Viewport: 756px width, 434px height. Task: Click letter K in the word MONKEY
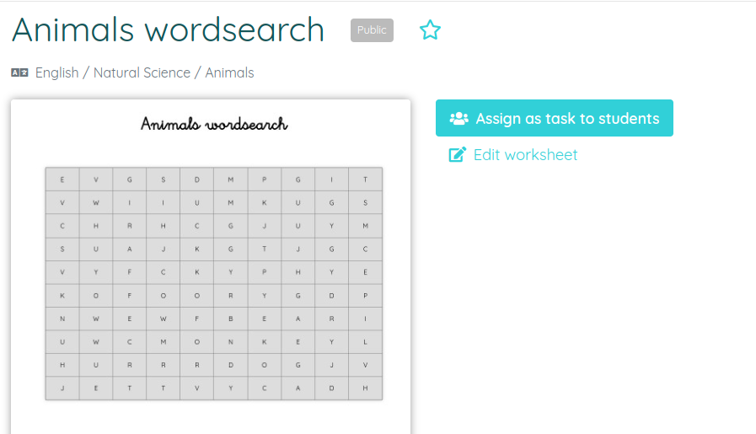pos(264,343)
